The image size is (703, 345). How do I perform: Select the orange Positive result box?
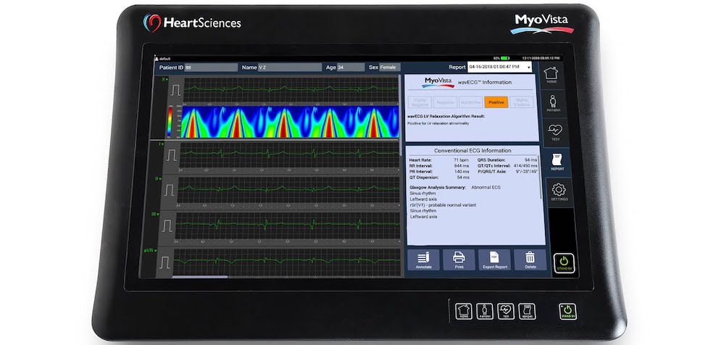pyautogui.click(x=496, y=102)
